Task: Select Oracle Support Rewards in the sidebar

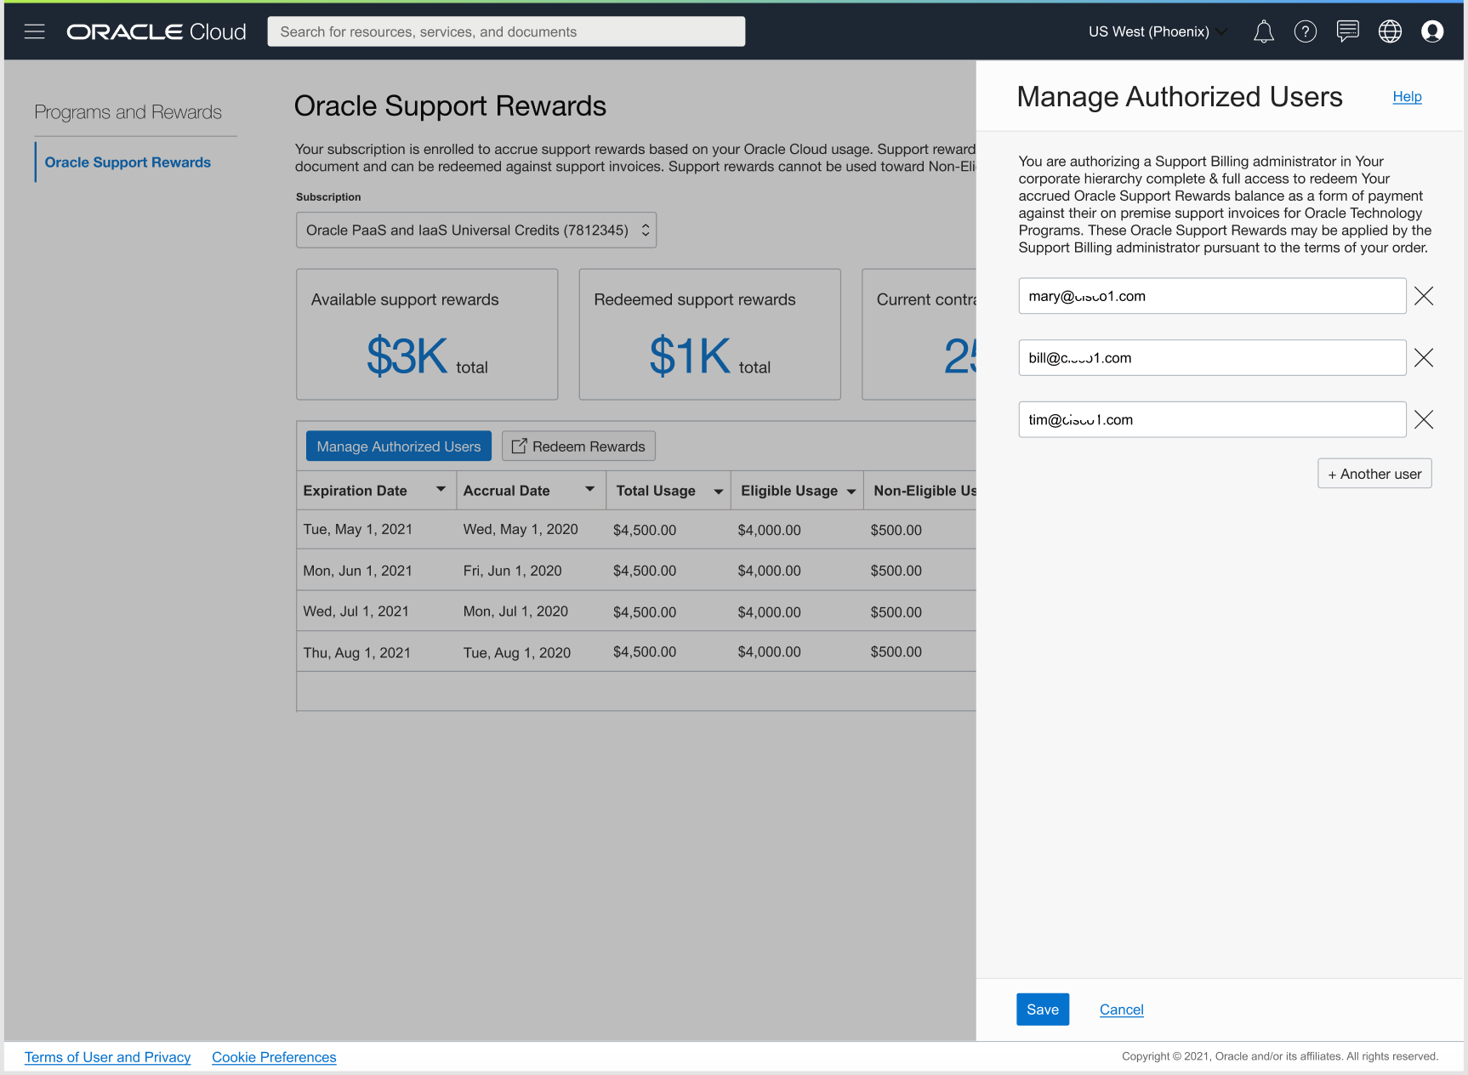Action: point(128,162)
